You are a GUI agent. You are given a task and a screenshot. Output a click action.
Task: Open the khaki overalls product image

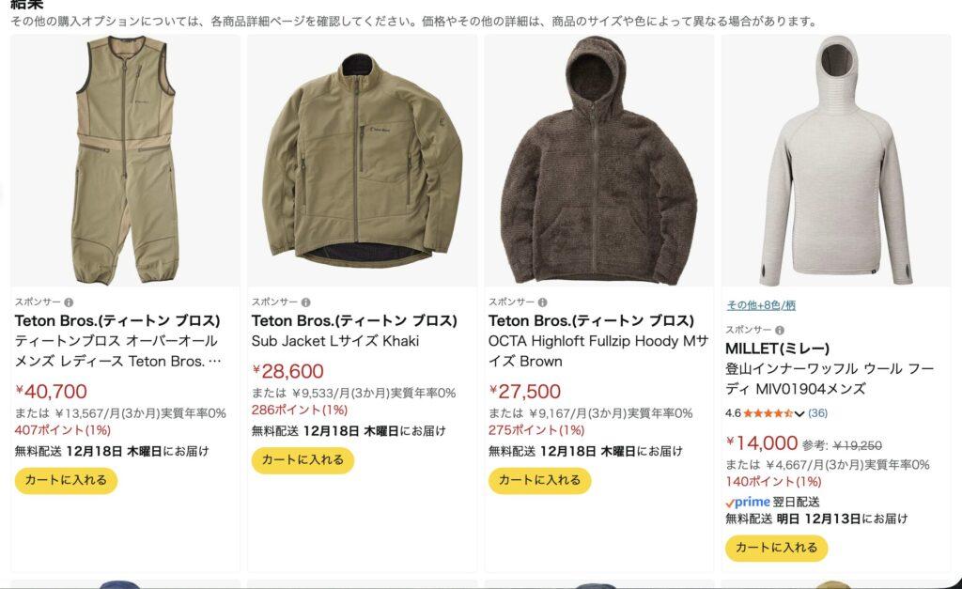click(125, 161)
